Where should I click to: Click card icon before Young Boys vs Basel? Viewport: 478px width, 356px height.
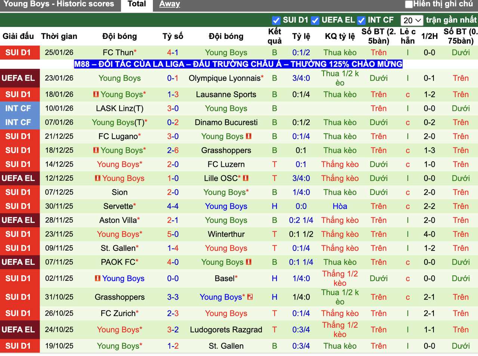click(98, 278)
